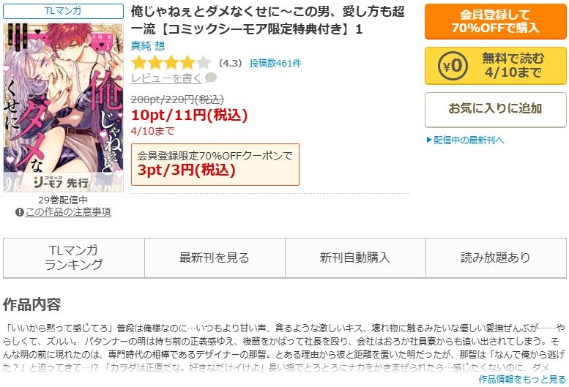Select 読み放題あり tab
The width and height of the screenshot is (569, 387).
[x=496, y=258]
